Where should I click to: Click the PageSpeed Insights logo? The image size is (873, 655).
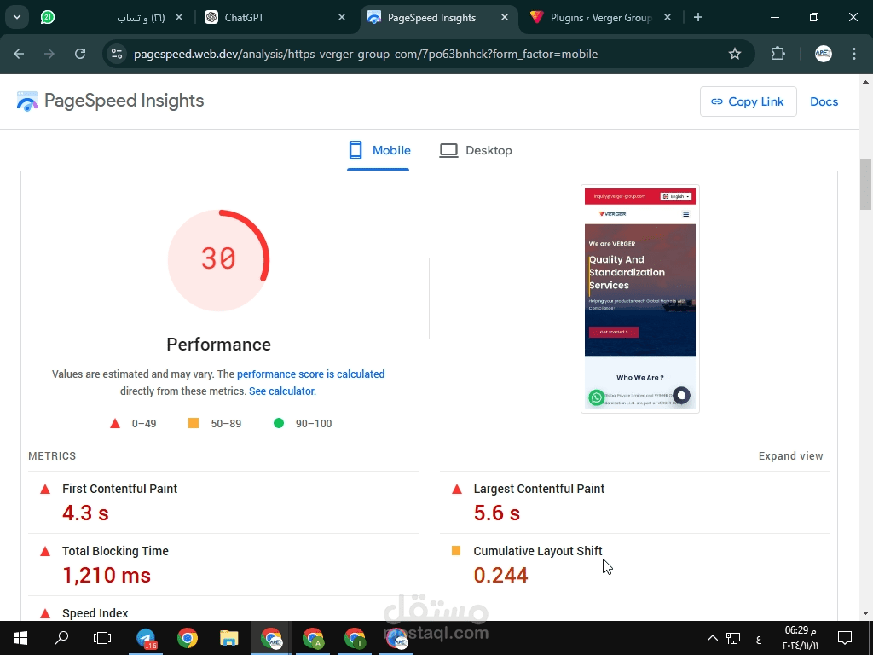pyautogui.click(x=110, y=101)
